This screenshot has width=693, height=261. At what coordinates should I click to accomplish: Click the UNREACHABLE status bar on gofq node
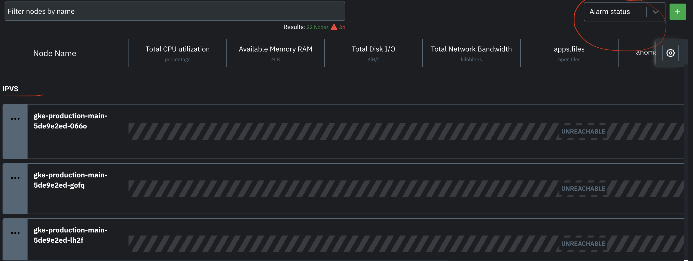pos(583,188)
